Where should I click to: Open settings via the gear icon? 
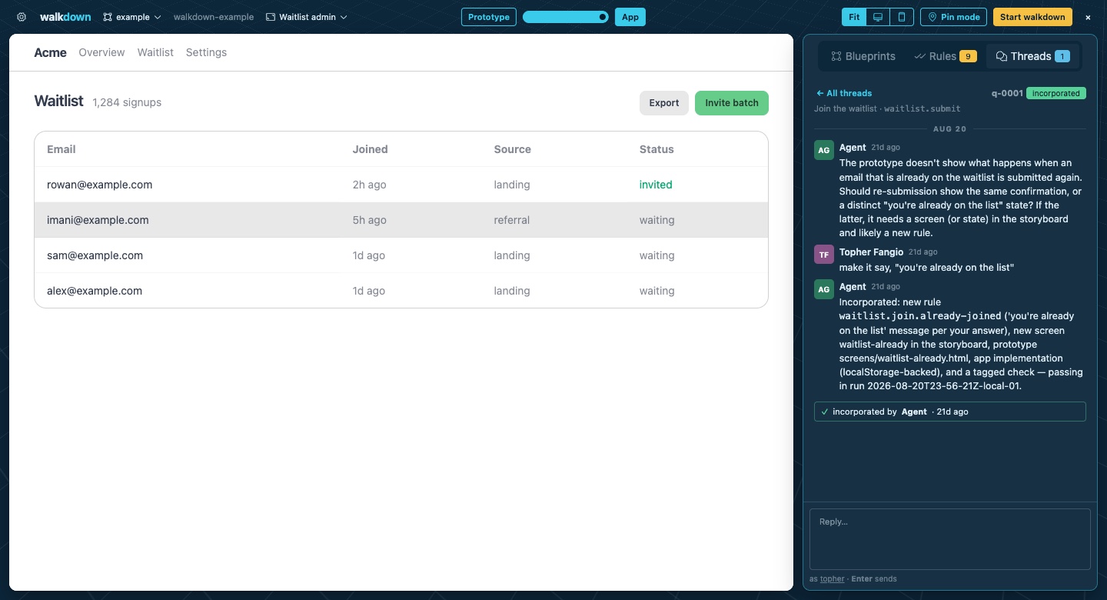tap(22, 17)
